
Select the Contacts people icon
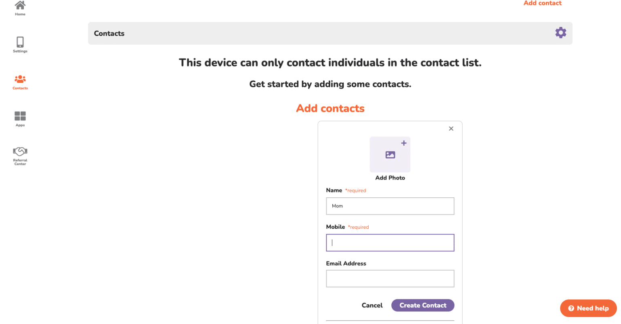[x=20, y=80]
